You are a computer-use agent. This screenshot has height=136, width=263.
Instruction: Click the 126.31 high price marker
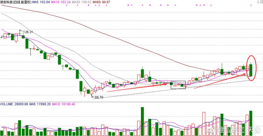(28, 32)
